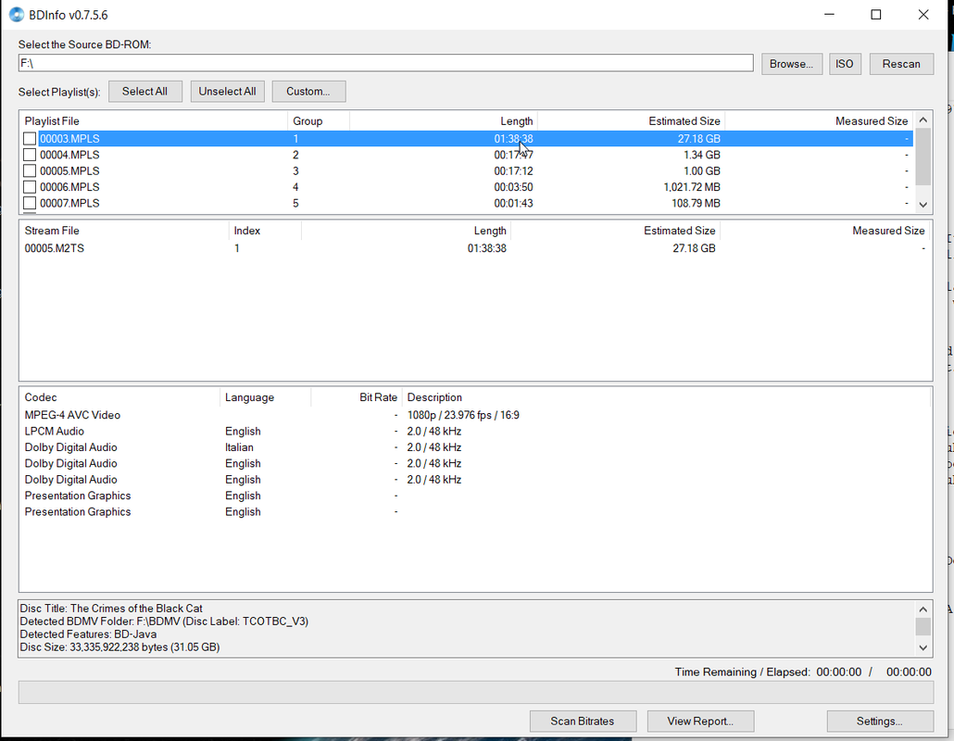Click the Browse... button
Image resolution: width=954 pixels, height=741 pixels.
792,64
